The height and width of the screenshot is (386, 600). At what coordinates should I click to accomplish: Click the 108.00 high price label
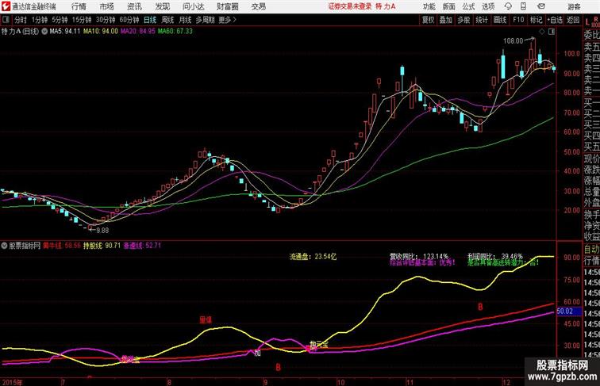pos(513,41)
